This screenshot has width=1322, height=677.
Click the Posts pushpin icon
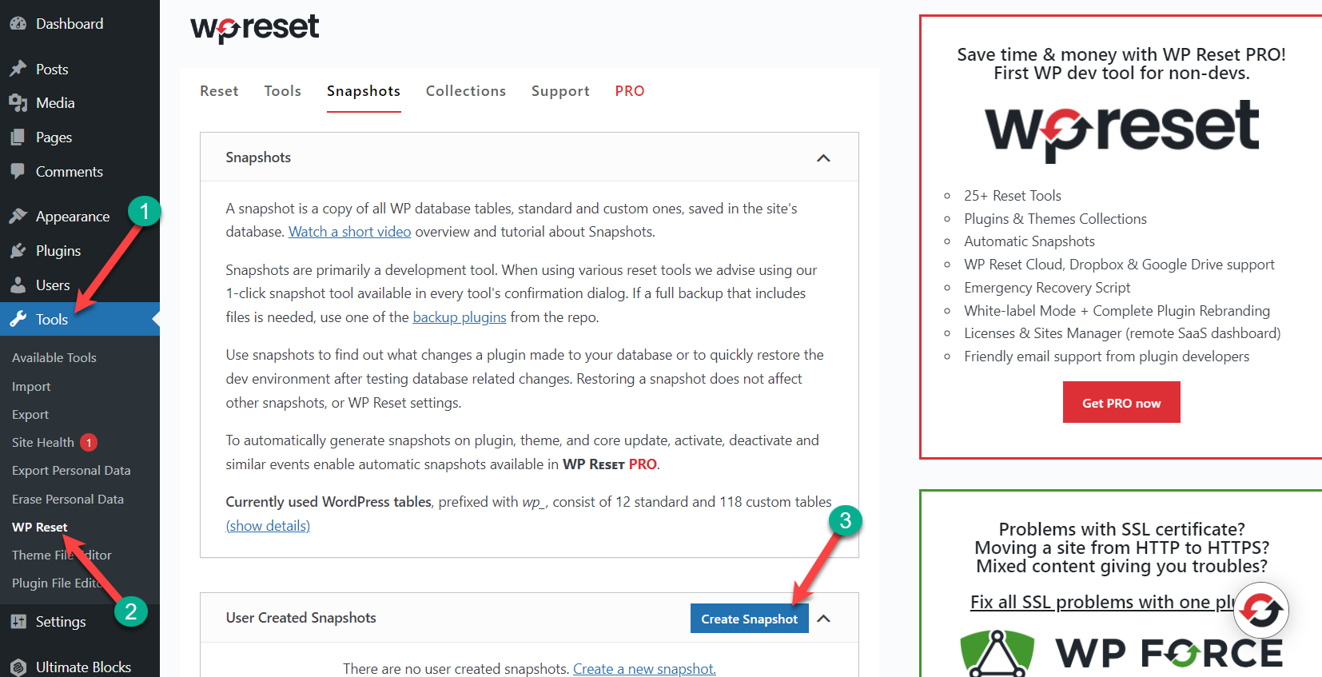pyautogui.click(x=18, y=69)
